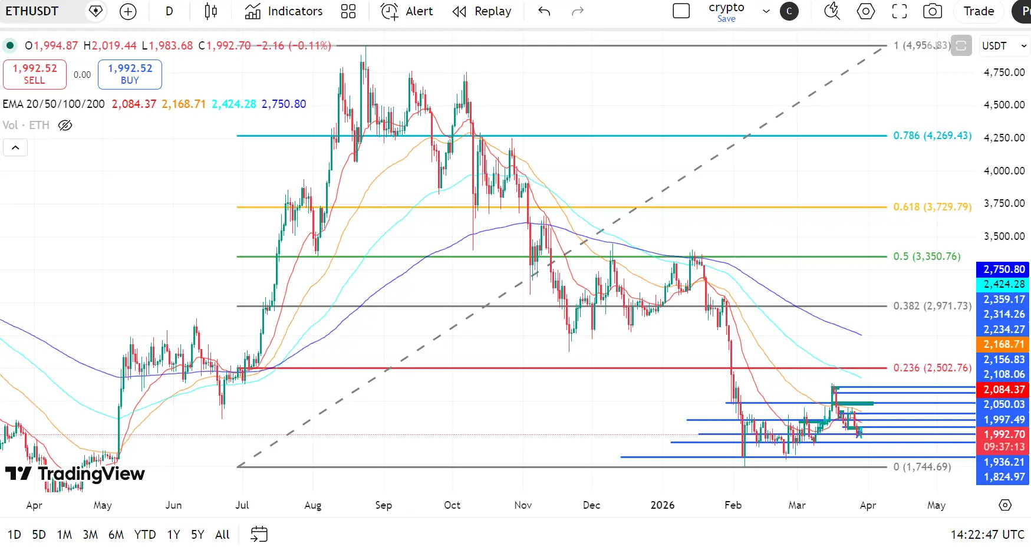Click the Aug label on time axis
This screenshot has height=550, width=1031.
click(313, 505)
